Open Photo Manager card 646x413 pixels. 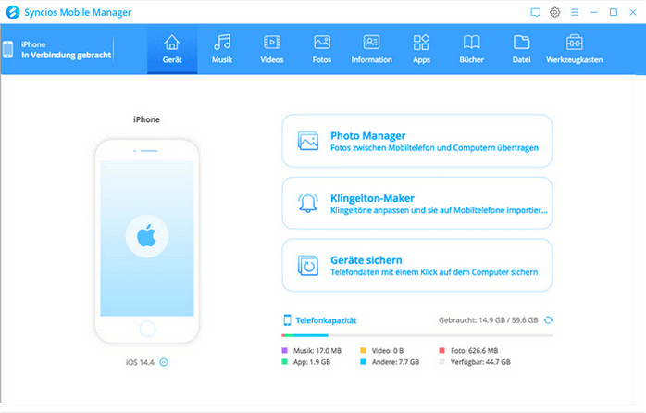click(x=416, y=141)
